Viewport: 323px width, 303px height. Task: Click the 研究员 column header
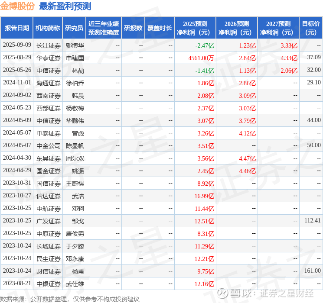(x=74, y=28)
